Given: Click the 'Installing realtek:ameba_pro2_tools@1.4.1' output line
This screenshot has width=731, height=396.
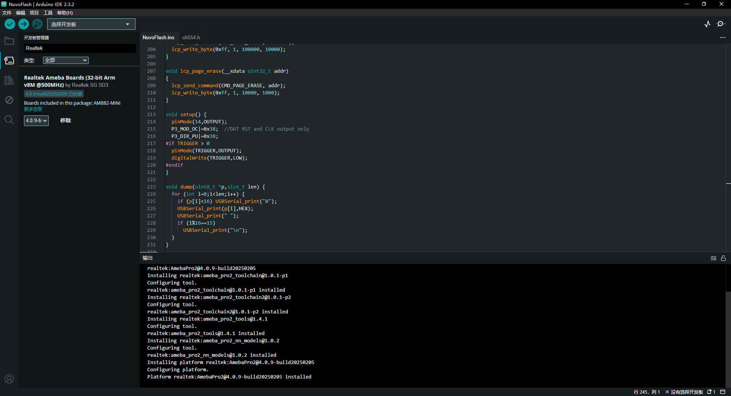Looking at the screenshot, I should click(207, 319).
